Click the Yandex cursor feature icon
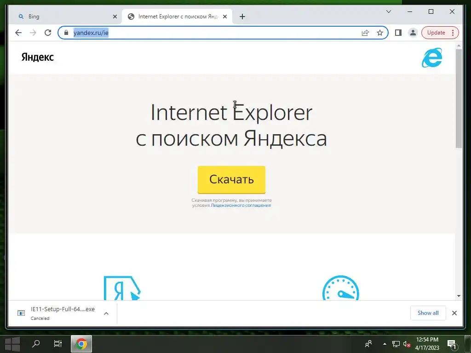Screen dimensions: 471x353 pos(122,288)
